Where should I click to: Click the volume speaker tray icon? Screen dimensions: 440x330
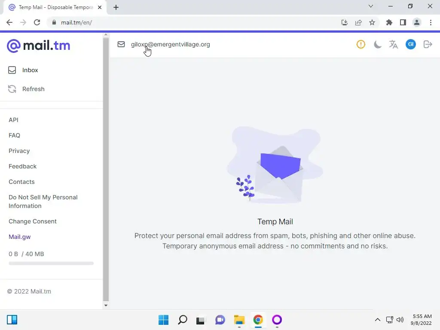(x=400, y=320)
